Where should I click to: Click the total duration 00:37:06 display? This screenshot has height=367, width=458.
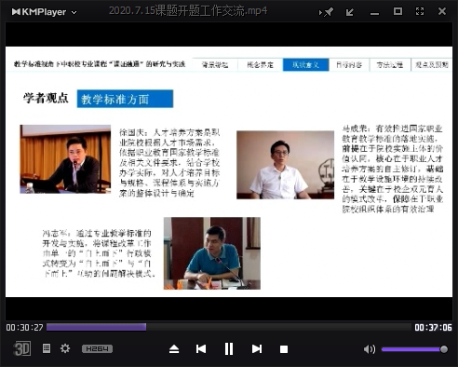coord(433,327)
